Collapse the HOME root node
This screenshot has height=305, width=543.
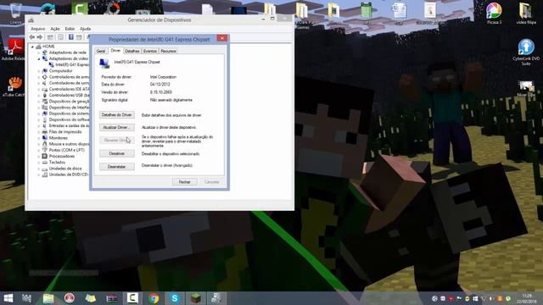(x=32, y=47)
